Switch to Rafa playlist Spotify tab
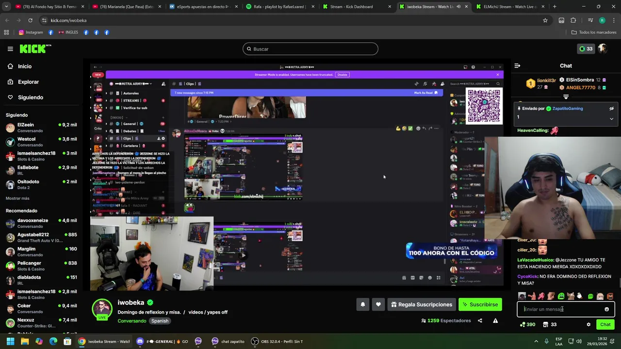This screenshot has height=349, width=621. 280,7
